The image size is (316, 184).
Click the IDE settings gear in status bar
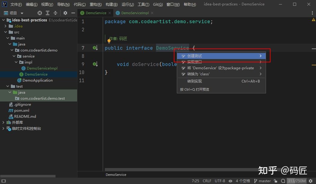pyautogui.click(x=311, y=181)
